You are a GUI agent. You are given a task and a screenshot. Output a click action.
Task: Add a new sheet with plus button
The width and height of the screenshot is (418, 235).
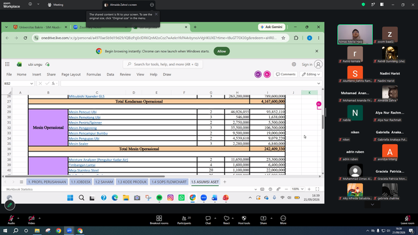(225, 181)
